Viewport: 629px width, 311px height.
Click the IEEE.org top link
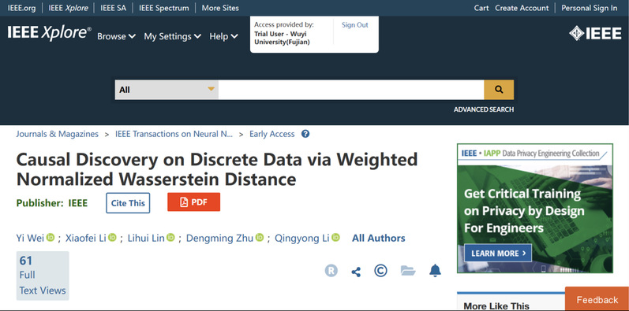[x=21, y=8]
